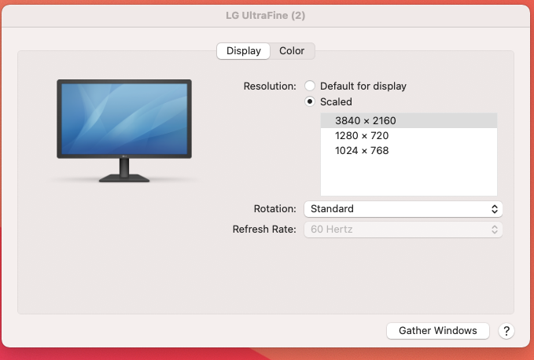Switch to the Color tab
Screen dimensions: 534x360
click(x=292, y=51)
